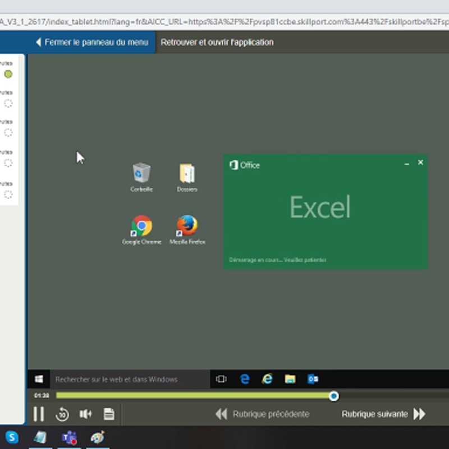Open the transcript document icon
Screen dimensions: 449x449
(x=109, y=414)
